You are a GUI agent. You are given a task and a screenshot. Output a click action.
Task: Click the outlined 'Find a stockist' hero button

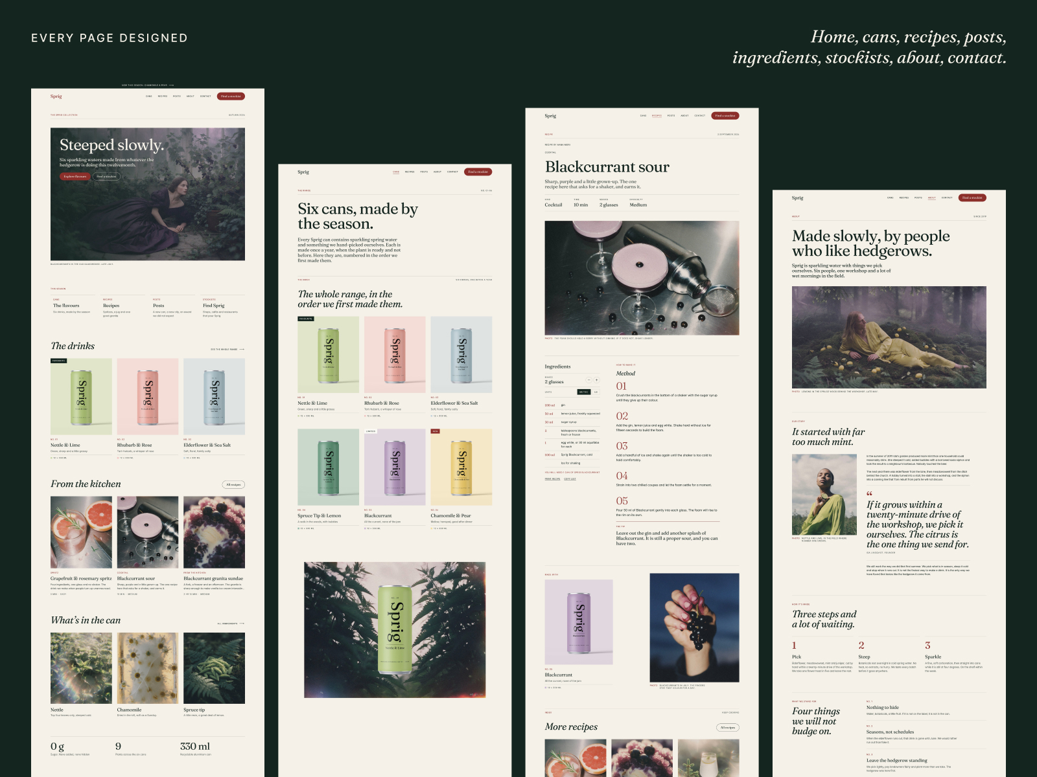tap(106, 176)
